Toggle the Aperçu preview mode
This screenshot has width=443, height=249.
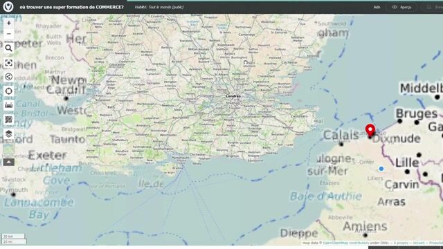coord(401,7)
